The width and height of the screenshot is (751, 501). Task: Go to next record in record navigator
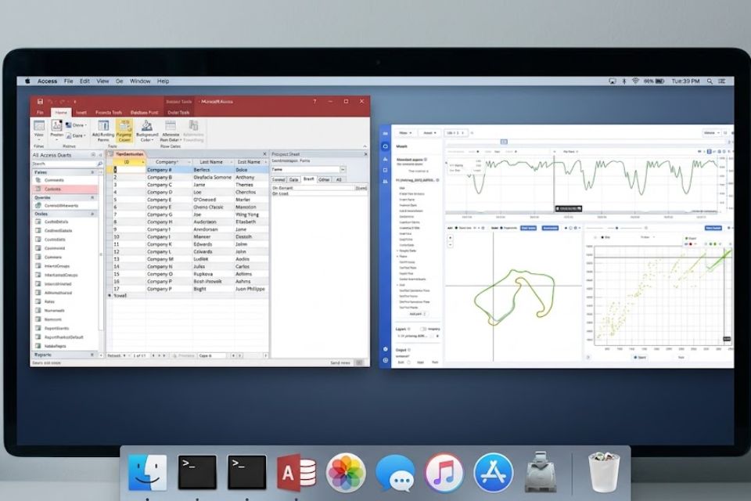(x=159, y=355)
